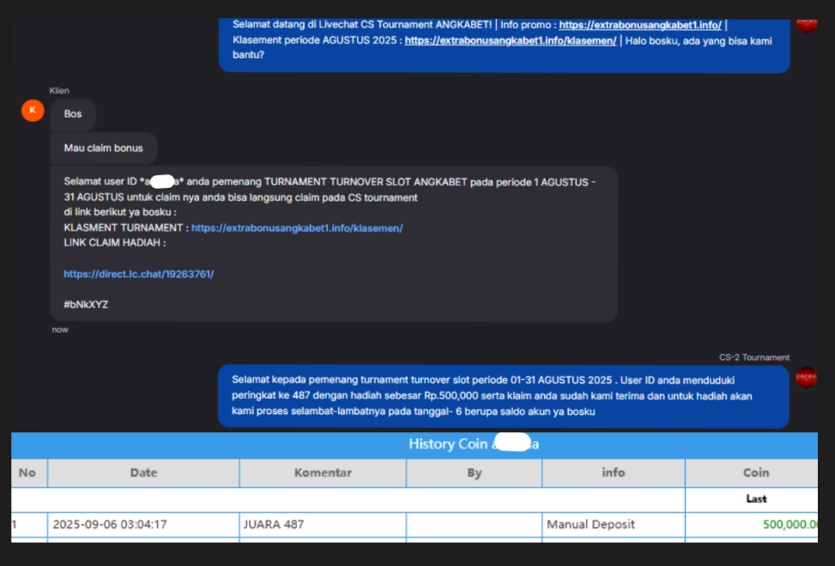Screen dimensions: 835x566
Task: Select the "Bos" chat message
Action: click(x=73, y=114)
